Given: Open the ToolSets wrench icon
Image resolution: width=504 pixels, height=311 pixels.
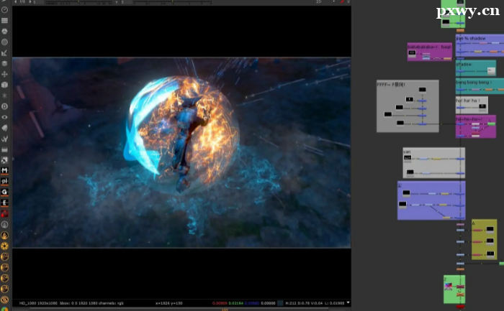Looking at the screenshot, I should coord(4,139).
